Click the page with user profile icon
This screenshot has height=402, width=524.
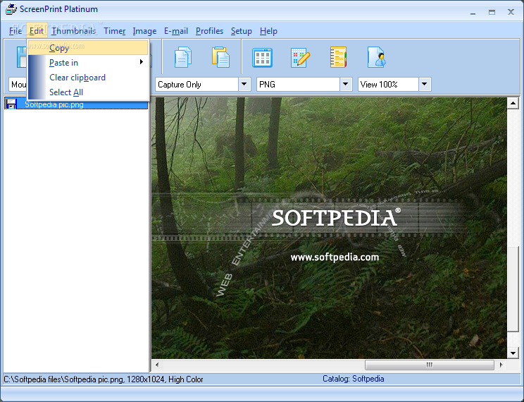click(x=377, y=57)
